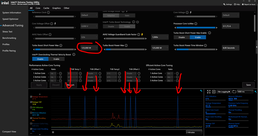
Task: Open the 1000 ms polling interval dropdown
Action: pyautogui.click(x=245, y=92)
